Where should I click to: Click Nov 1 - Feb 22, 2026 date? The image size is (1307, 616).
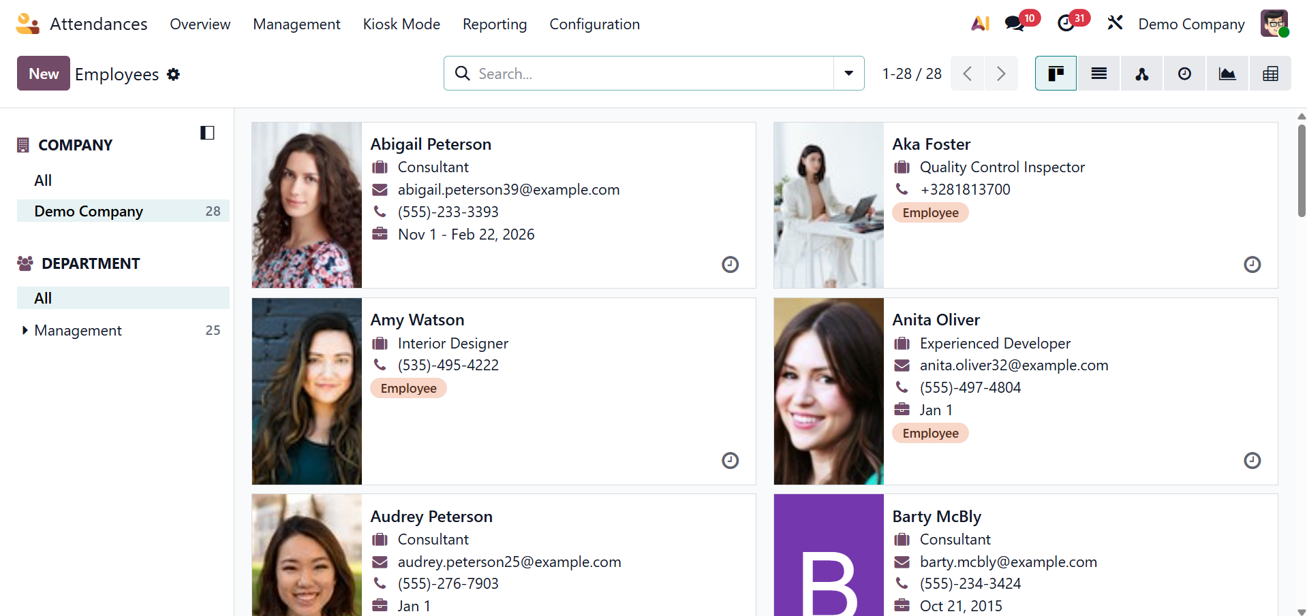click(x=466, y=234)
